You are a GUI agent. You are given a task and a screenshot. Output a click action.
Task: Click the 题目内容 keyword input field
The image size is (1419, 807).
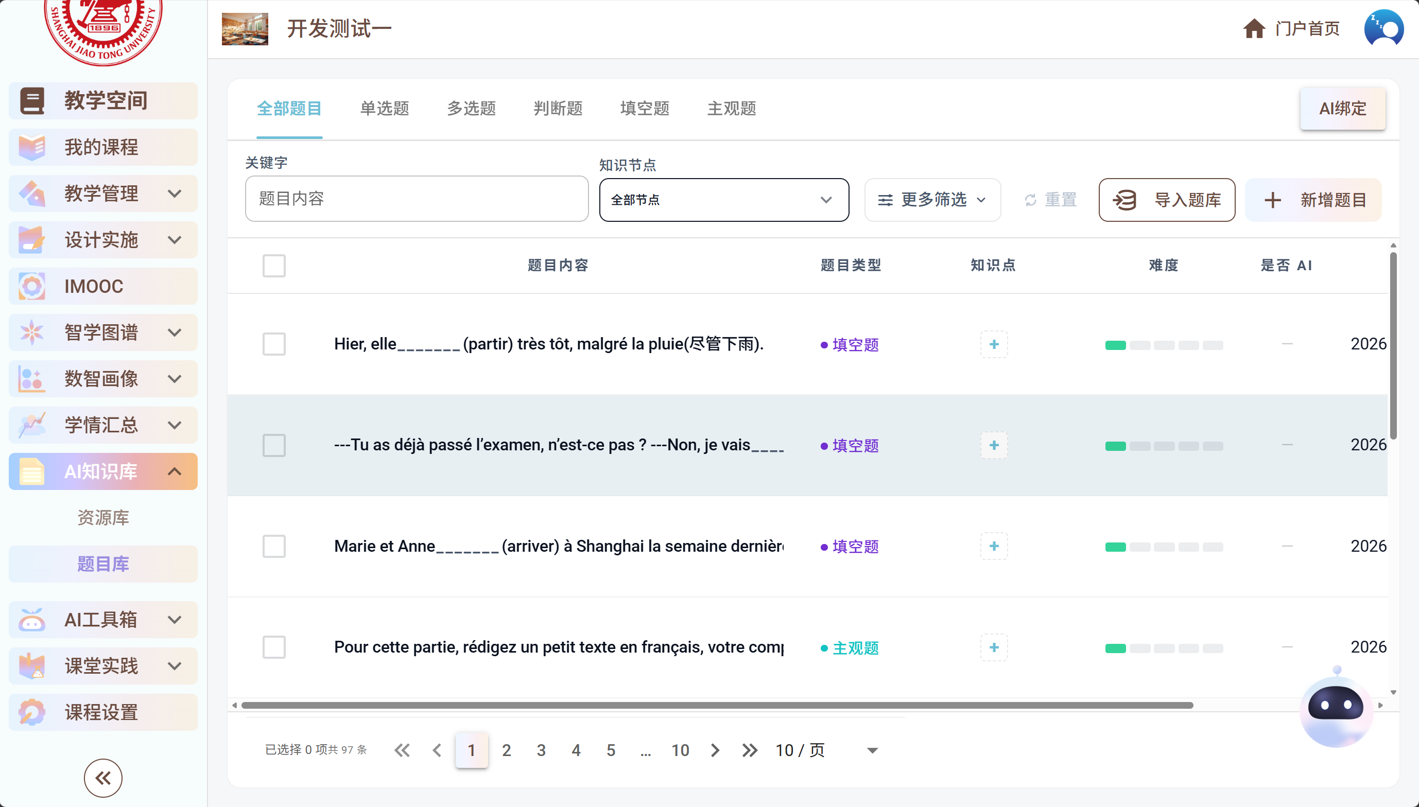[417, 199]
